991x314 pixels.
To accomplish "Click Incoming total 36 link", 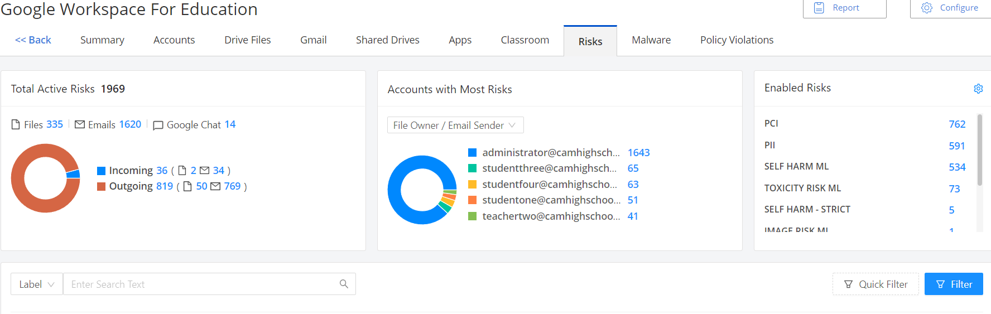I will pos(162,171).
